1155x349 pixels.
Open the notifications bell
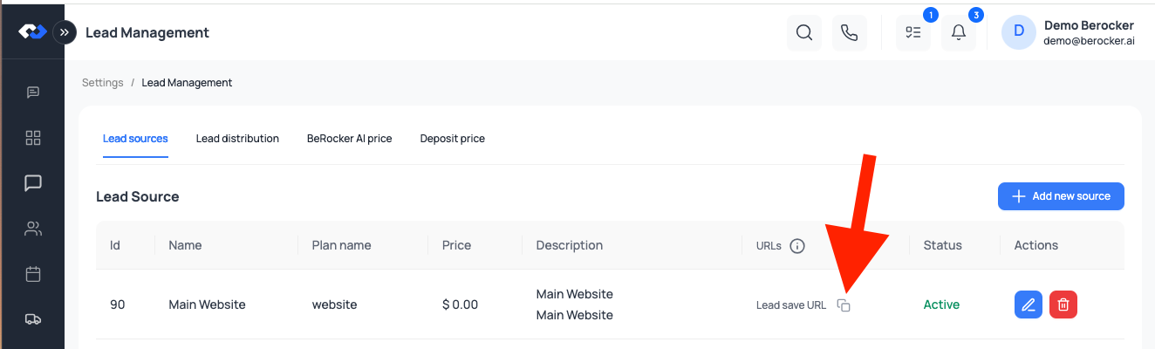tap(959, 33)
